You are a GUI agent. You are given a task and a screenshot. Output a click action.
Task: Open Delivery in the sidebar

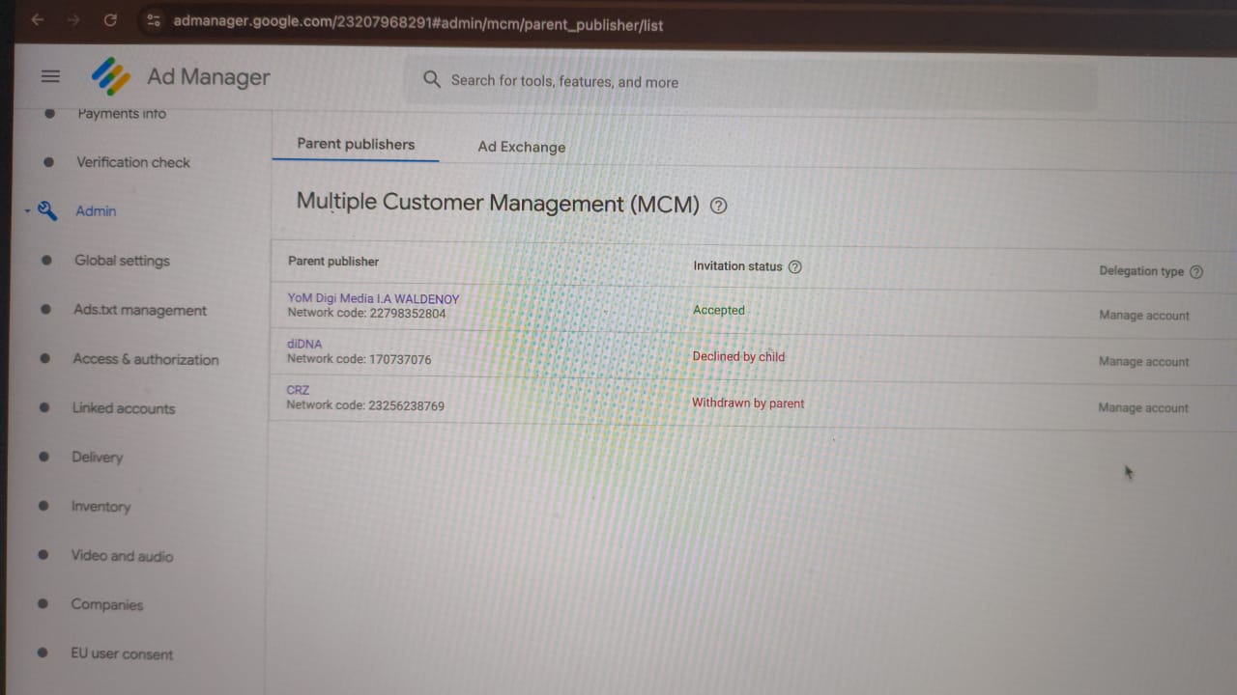click(x=98, y=457)
